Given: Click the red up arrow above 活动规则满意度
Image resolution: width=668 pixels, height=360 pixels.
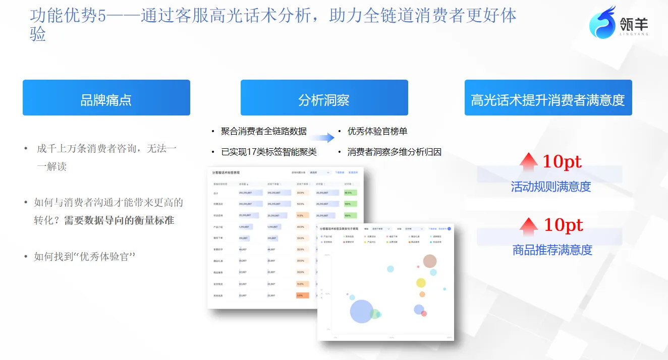Looking at the screenshot, I should coord(529,162).
